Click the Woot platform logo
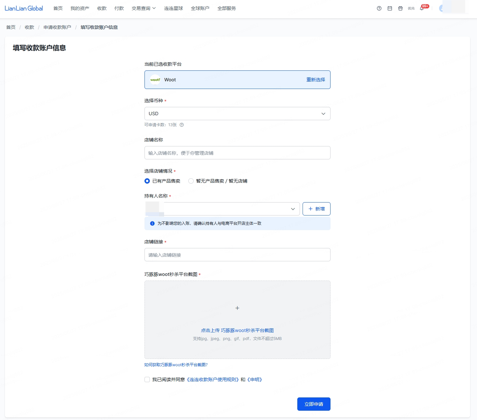The width and height of the screenshot is (477, 420). pyautogui.click(x=155, y=80)
